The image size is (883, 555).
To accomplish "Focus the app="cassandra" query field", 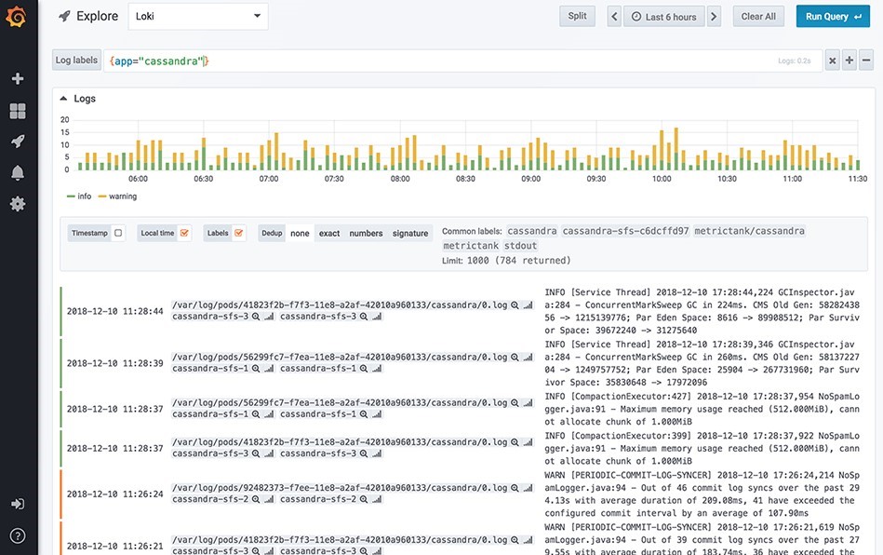I will tap(463, 61).
